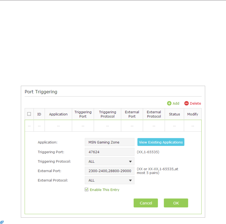Click the Triggering Protocol: field label
The height and width of the screenshot is (224, 226).
[54, 161]
